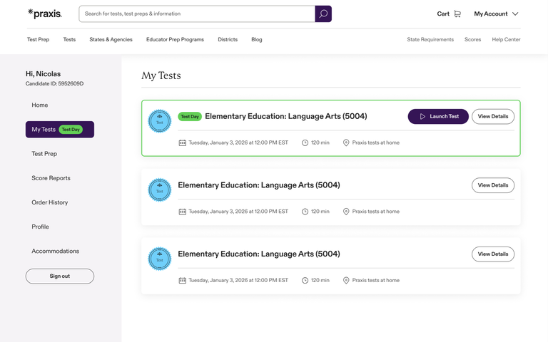548x342 pixels.
Task: Open the Test Prep top navigation item
Action: click(x=38, y=39)
